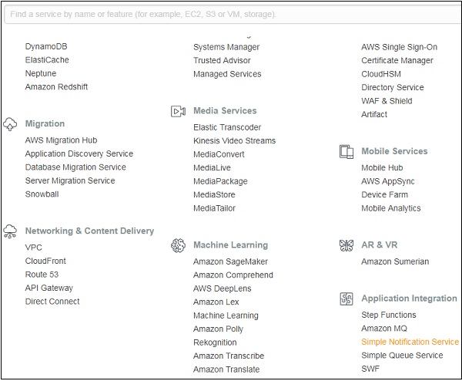Click the Migration category cloud icon
462x381 pixels.
pyautogui.click(x=10, y=123)
